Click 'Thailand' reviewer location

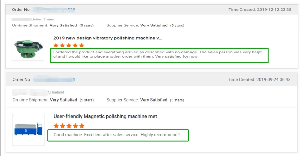click(x=57, y=92)
